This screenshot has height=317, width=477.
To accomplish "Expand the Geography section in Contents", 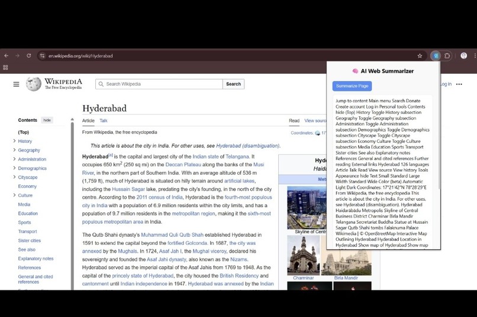I will (x=14, y=150).
